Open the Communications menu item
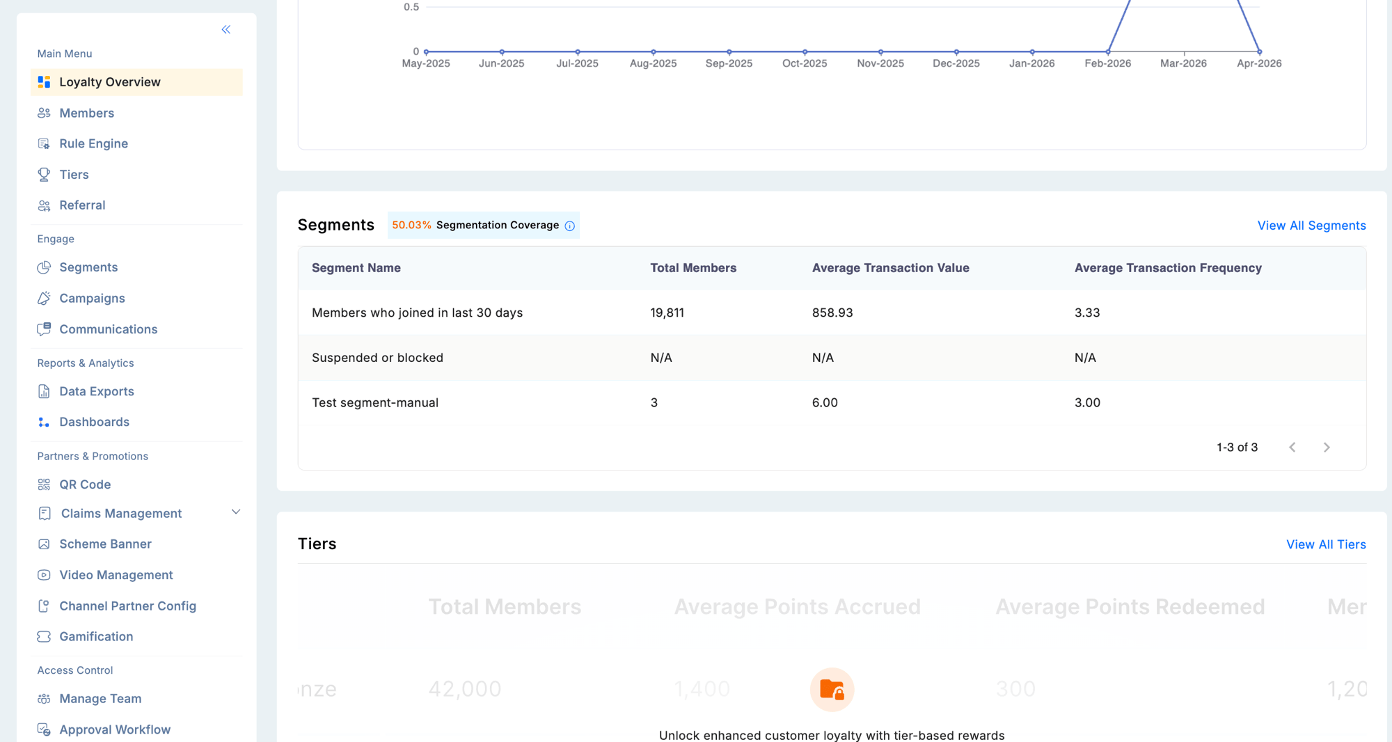 coord(136,329)
